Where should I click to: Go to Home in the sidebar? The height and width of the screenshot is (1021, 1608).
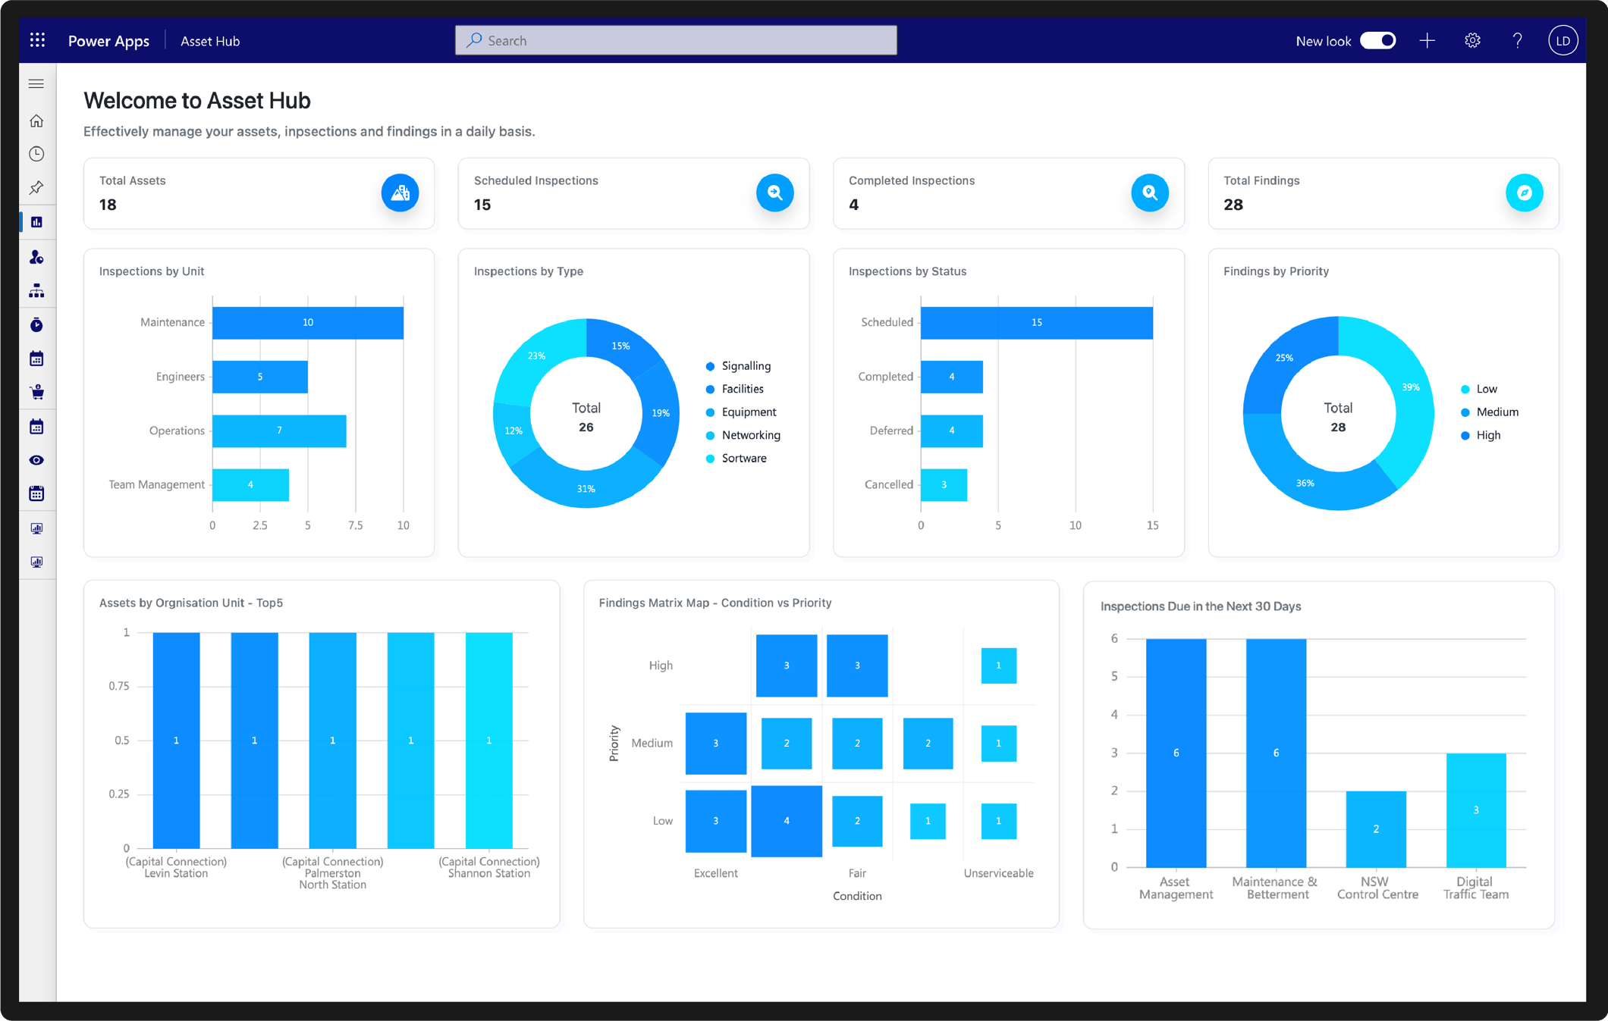[x=36, y=121]
